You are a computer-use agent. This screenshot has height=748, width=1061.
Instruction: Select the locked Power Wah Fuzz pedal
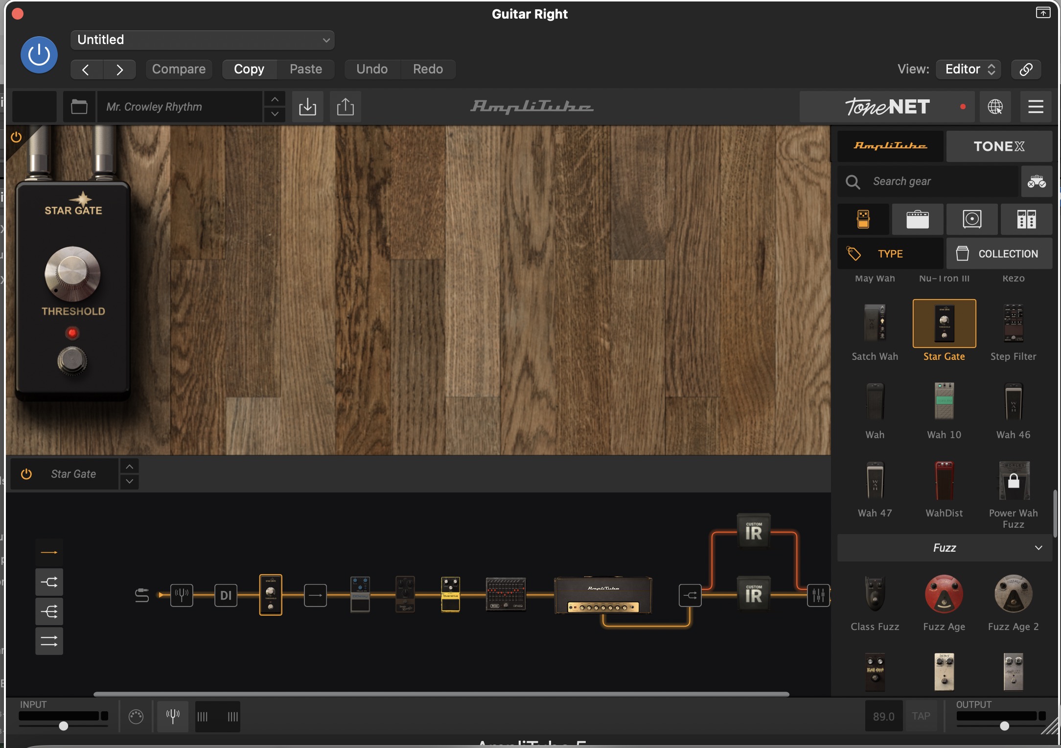coord(1013,493)
